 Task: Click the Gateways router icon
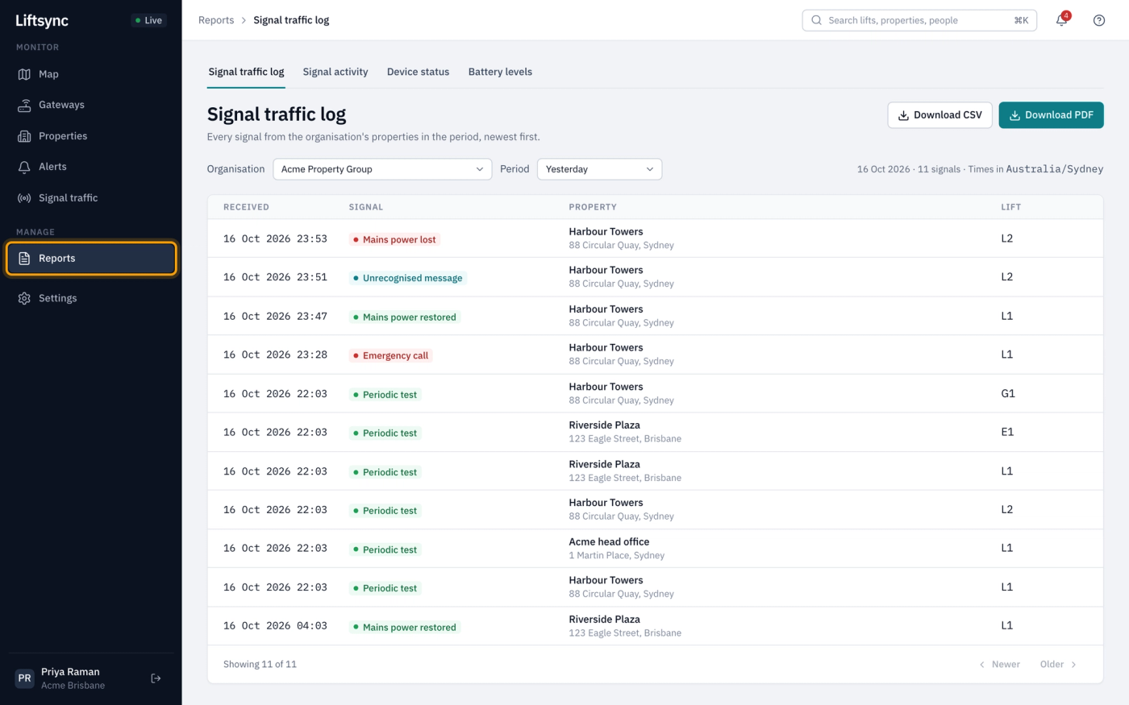pyautogui.click(x=24, y=105)
